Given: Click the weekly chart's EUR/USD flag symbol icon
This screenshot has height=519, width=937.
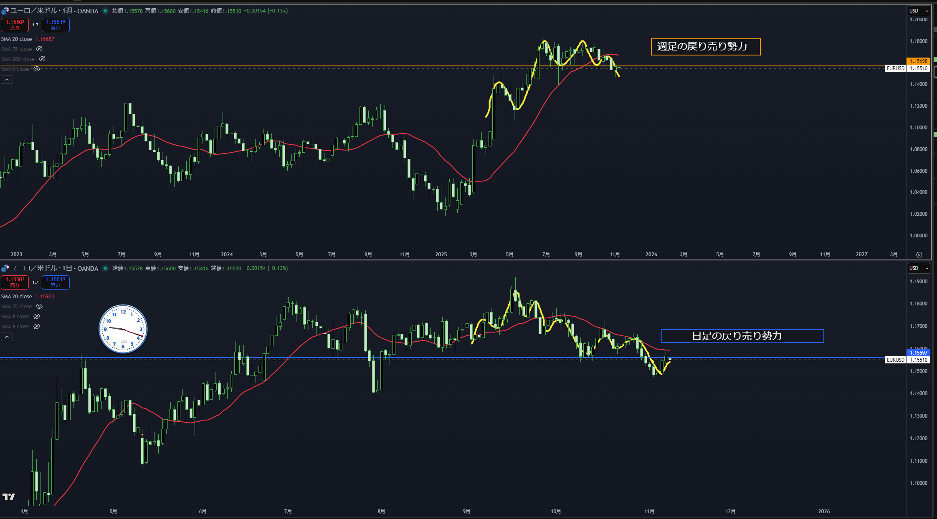Looking at the screenshot, I should click(5, 11).
